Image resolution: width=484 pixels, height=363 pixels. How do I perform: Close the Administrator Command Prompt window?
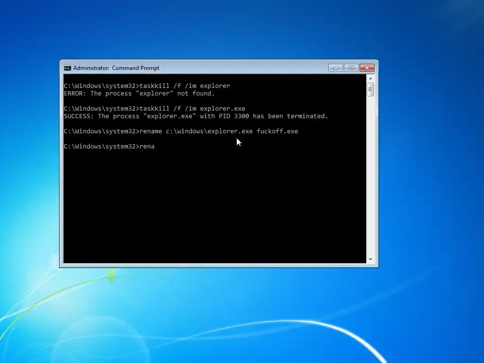367,68
